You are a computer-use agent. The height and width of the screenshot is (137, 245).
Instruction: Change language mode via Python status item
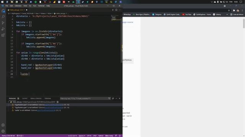101,135
